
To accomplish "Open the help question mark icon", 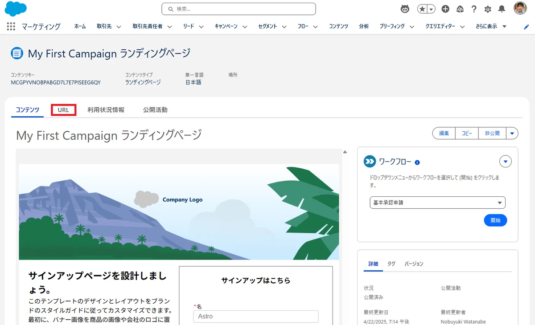I will point(474,9).
